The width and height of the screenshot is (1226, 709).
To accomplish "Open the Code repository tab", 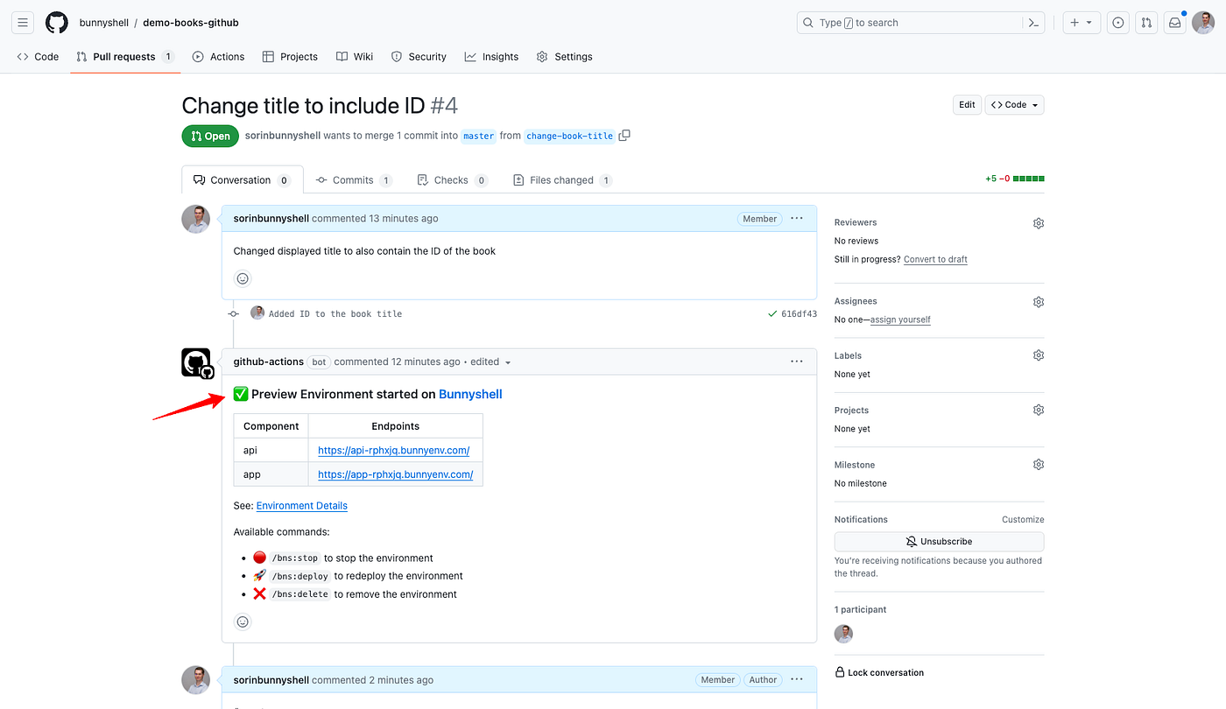I will click(x=38, y=57).
